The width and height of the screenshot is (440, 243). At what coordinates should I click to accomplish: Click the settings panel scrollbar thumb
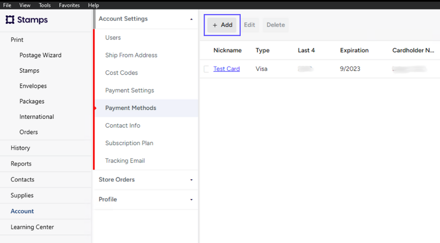click(94, 19)
